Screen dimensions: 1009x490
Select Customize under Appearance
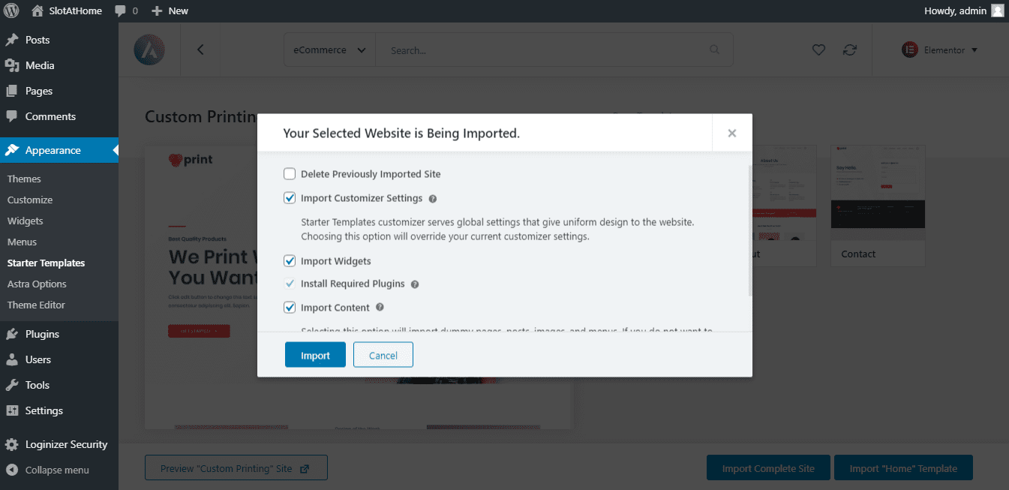tap(30, 200)
